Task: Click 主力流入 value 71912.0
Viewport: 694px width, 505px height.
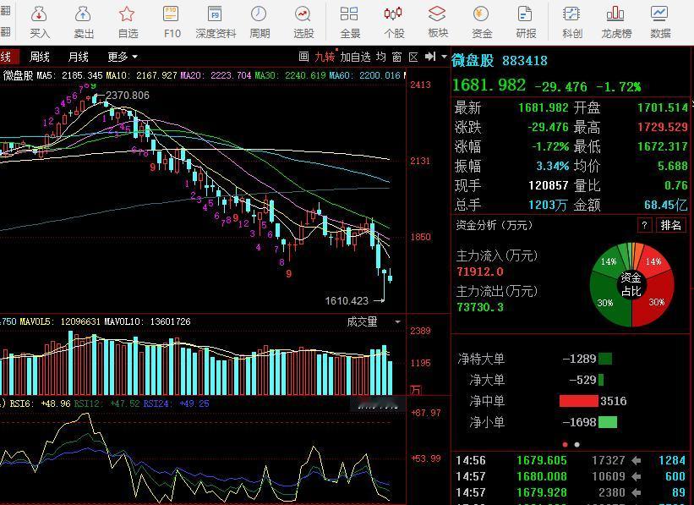Action: click(480, 272)
